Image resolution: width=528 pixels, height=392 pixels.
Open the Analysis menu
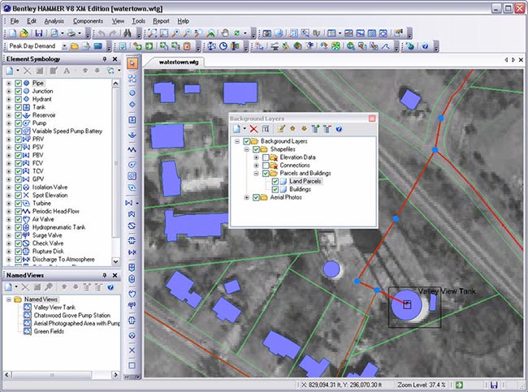pos(54,20)
